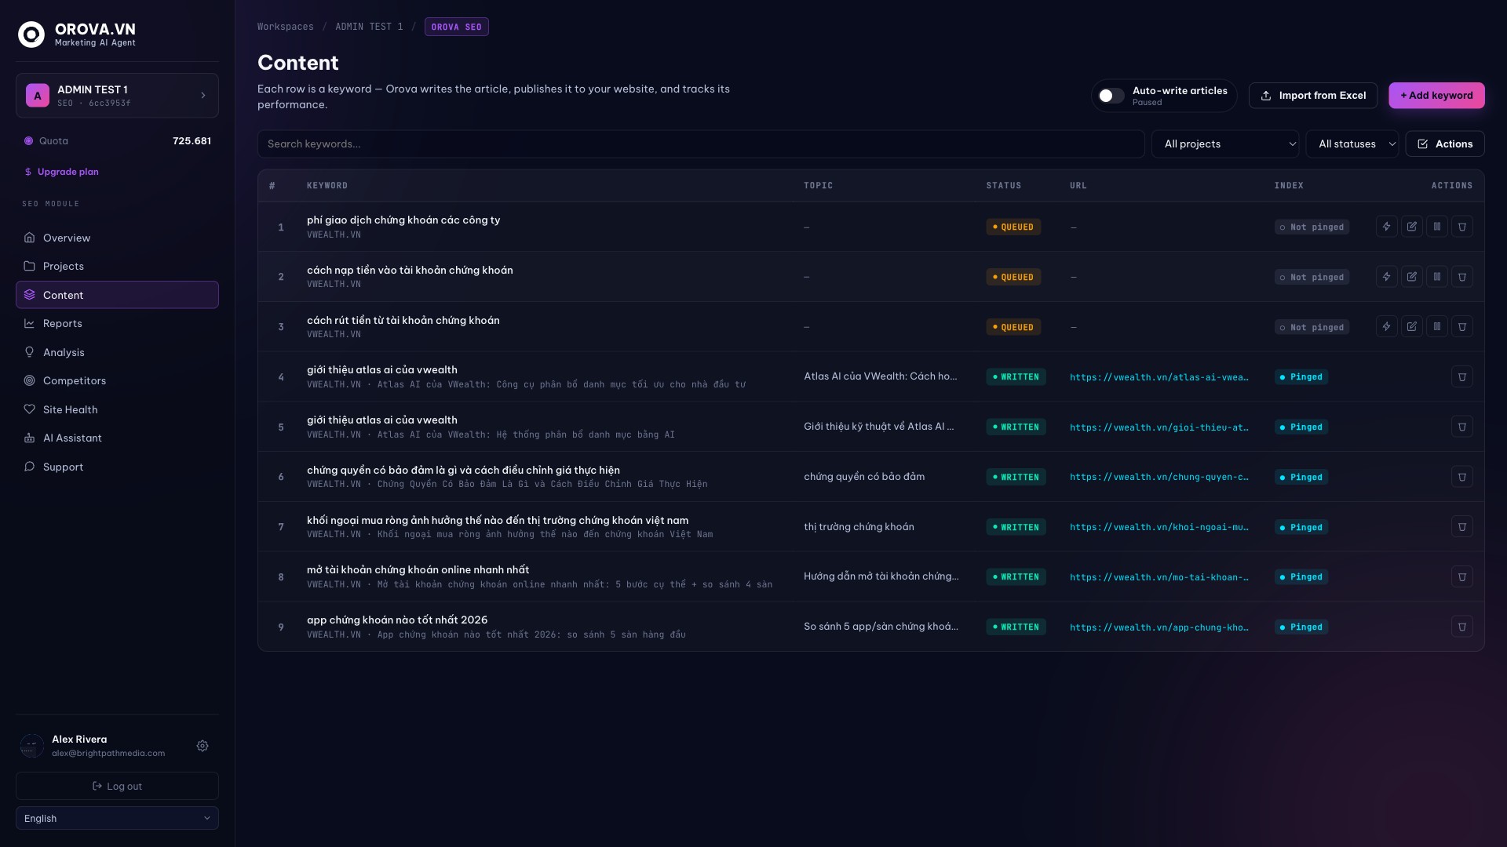Delete the 'chứng quyền có bảo đảm' keyword row
The height and width of the screenshot is (847, 1507).
pyautogui.click(x=1462, y=477)
